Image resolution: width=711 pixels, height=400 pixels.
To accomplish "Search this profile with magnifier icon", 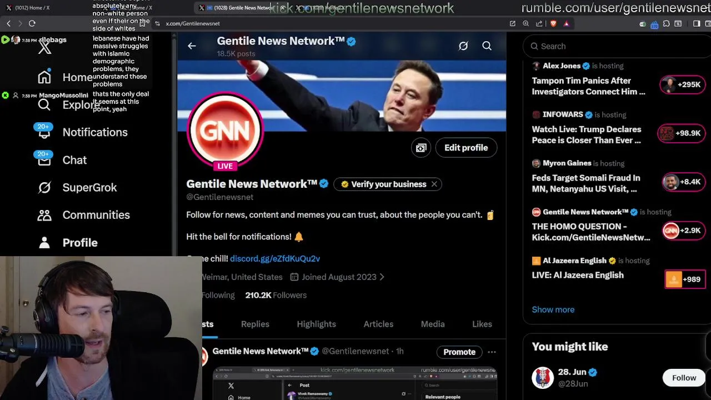I will 487,46.
